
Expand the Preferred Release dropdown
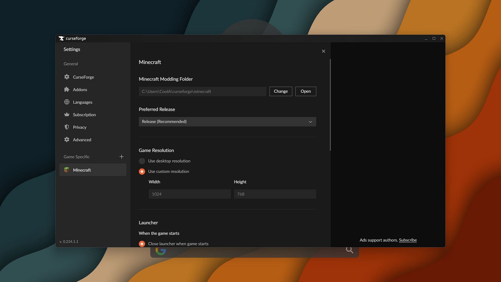pyautogui.click(x=227, y=122)
